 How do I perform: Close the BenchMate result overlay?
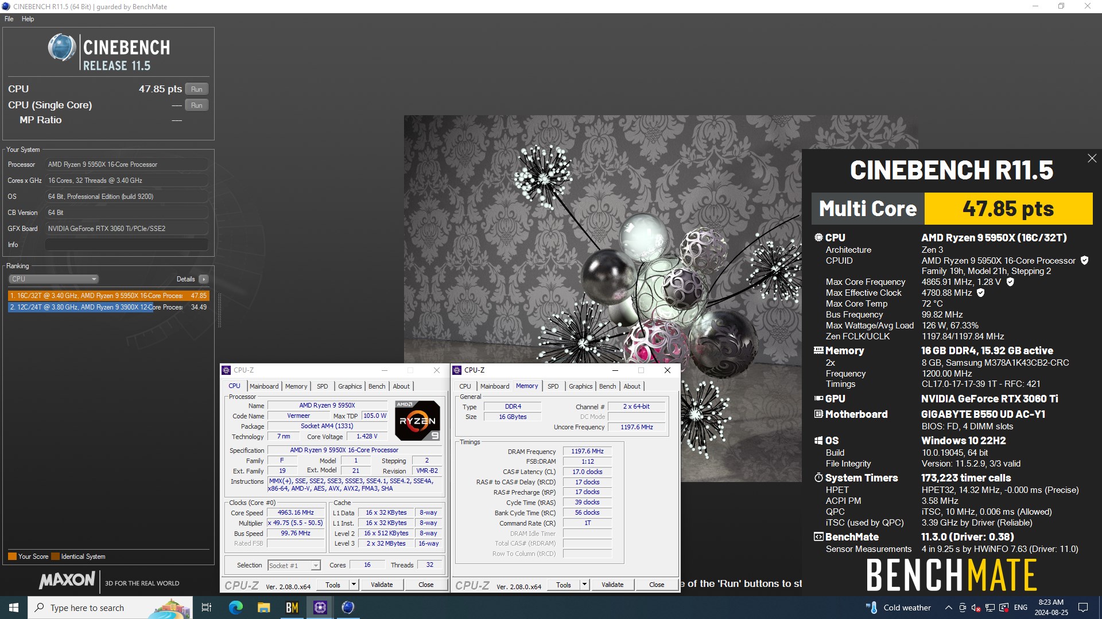coord(1092,158)
